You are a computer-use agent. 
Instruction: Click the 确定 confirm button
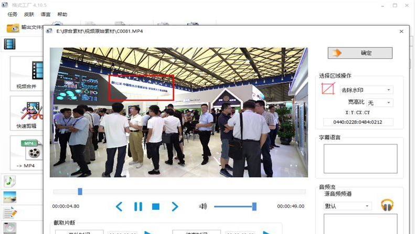tap(360, 53)
